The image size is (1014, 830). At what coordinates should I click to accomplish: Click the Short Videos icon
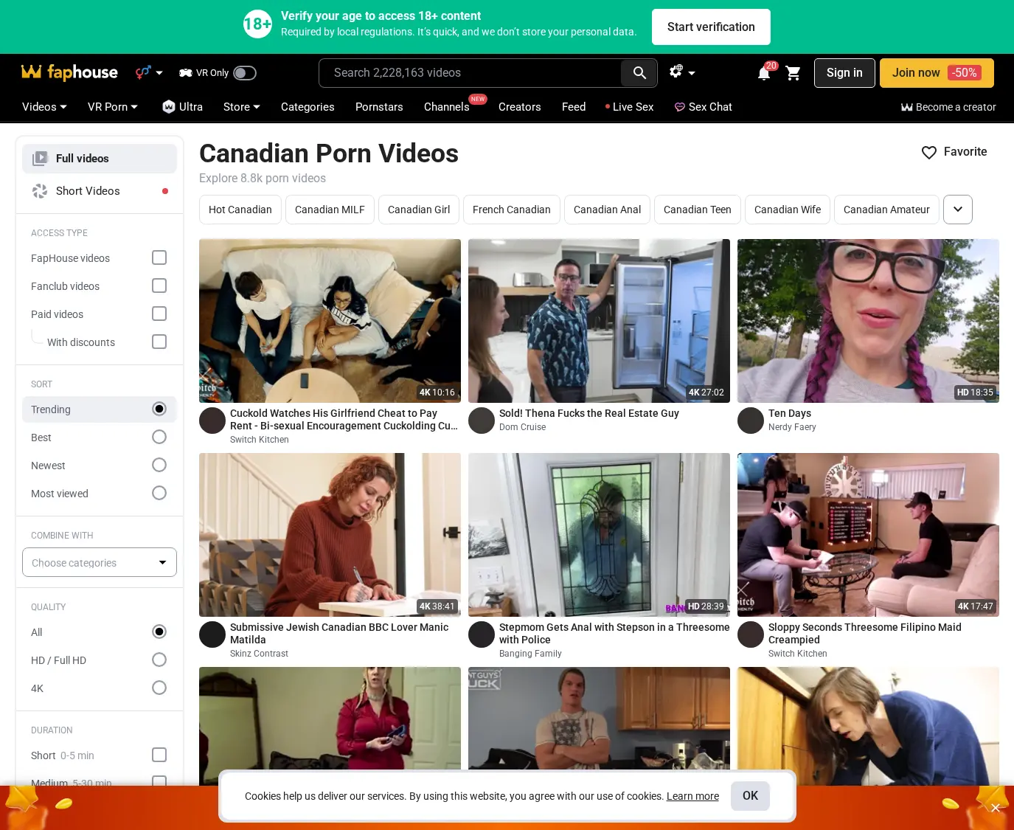40,191
